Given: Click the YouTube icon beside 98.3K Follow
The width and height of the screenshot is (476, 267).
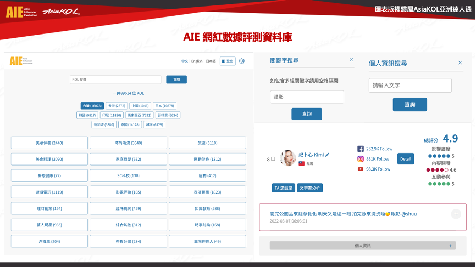Looking at the screenshot, I should coord(361,169).
